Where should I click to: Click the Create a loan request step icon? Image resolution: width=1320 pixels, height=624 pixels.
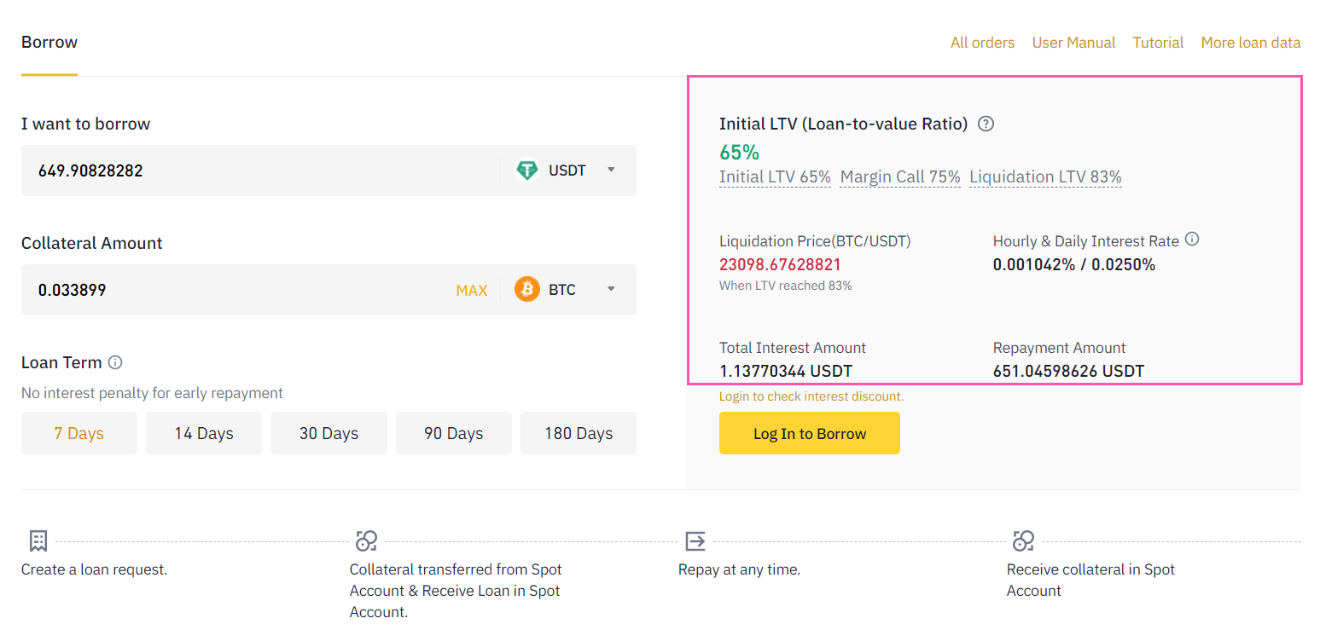click(38, 540)
